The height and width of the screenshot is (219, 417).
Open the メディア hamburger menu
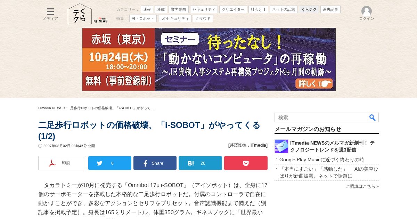tap(50, 14)
